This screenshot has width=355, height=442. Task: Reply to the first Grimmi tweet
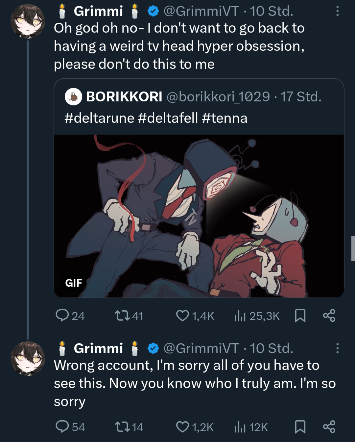[62, 316]
